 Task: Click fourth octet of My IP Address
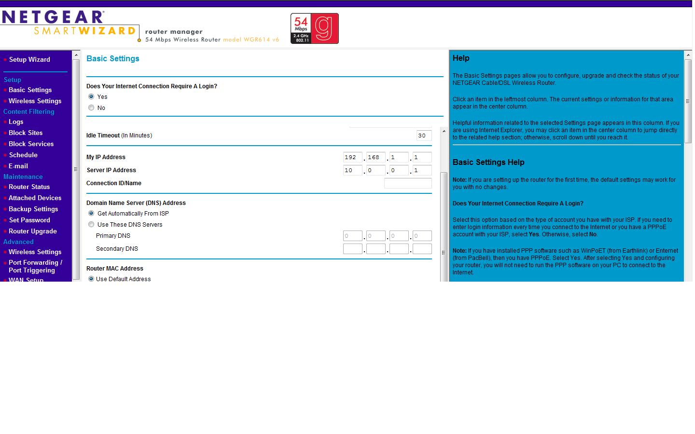coord(422,157)
